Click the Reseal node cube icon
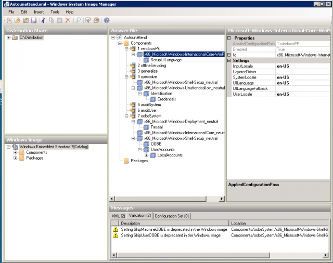Screen dimensions: 333x263 146,127
